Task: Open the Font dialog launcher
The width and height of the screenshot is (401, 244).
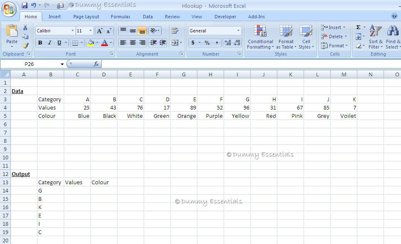Action: (112, 54)
